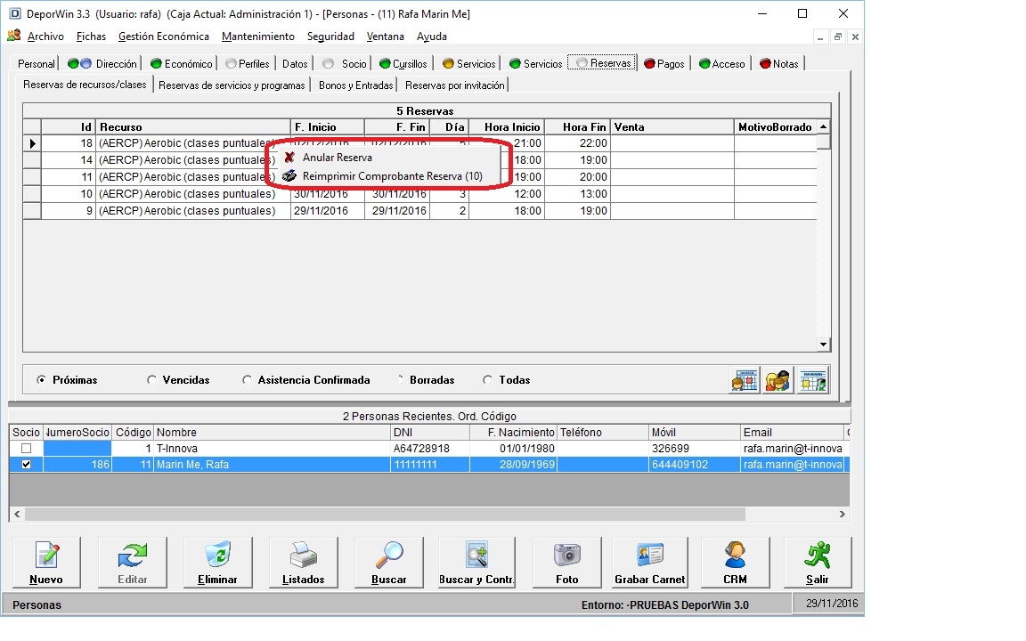
Task: Click the Editar button
Action: coord(132,563)
